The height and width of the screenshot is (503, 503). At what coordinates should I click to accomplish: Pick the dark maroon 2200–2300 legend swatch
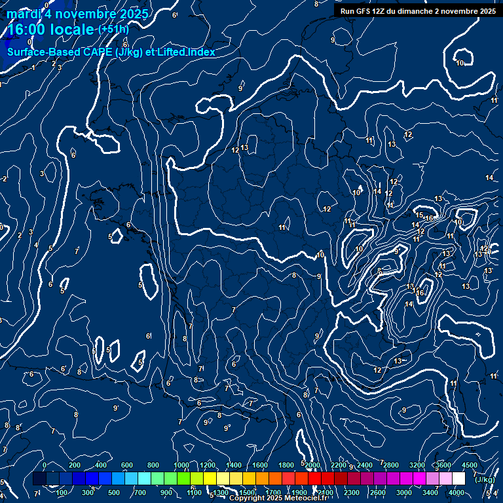(x=341, y=478)
